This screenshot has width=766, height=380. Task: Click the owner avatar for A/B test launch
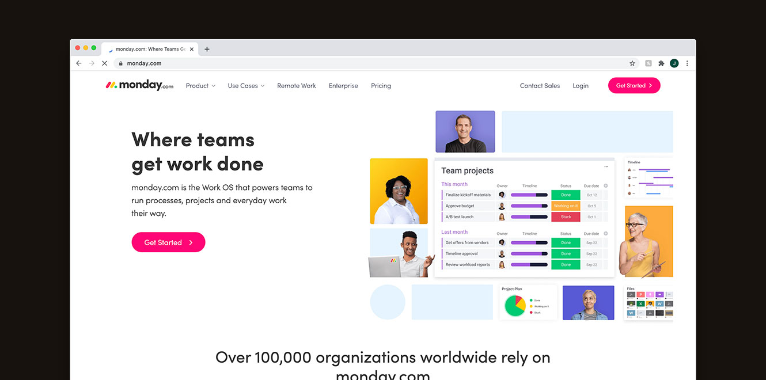pos(502,217)
